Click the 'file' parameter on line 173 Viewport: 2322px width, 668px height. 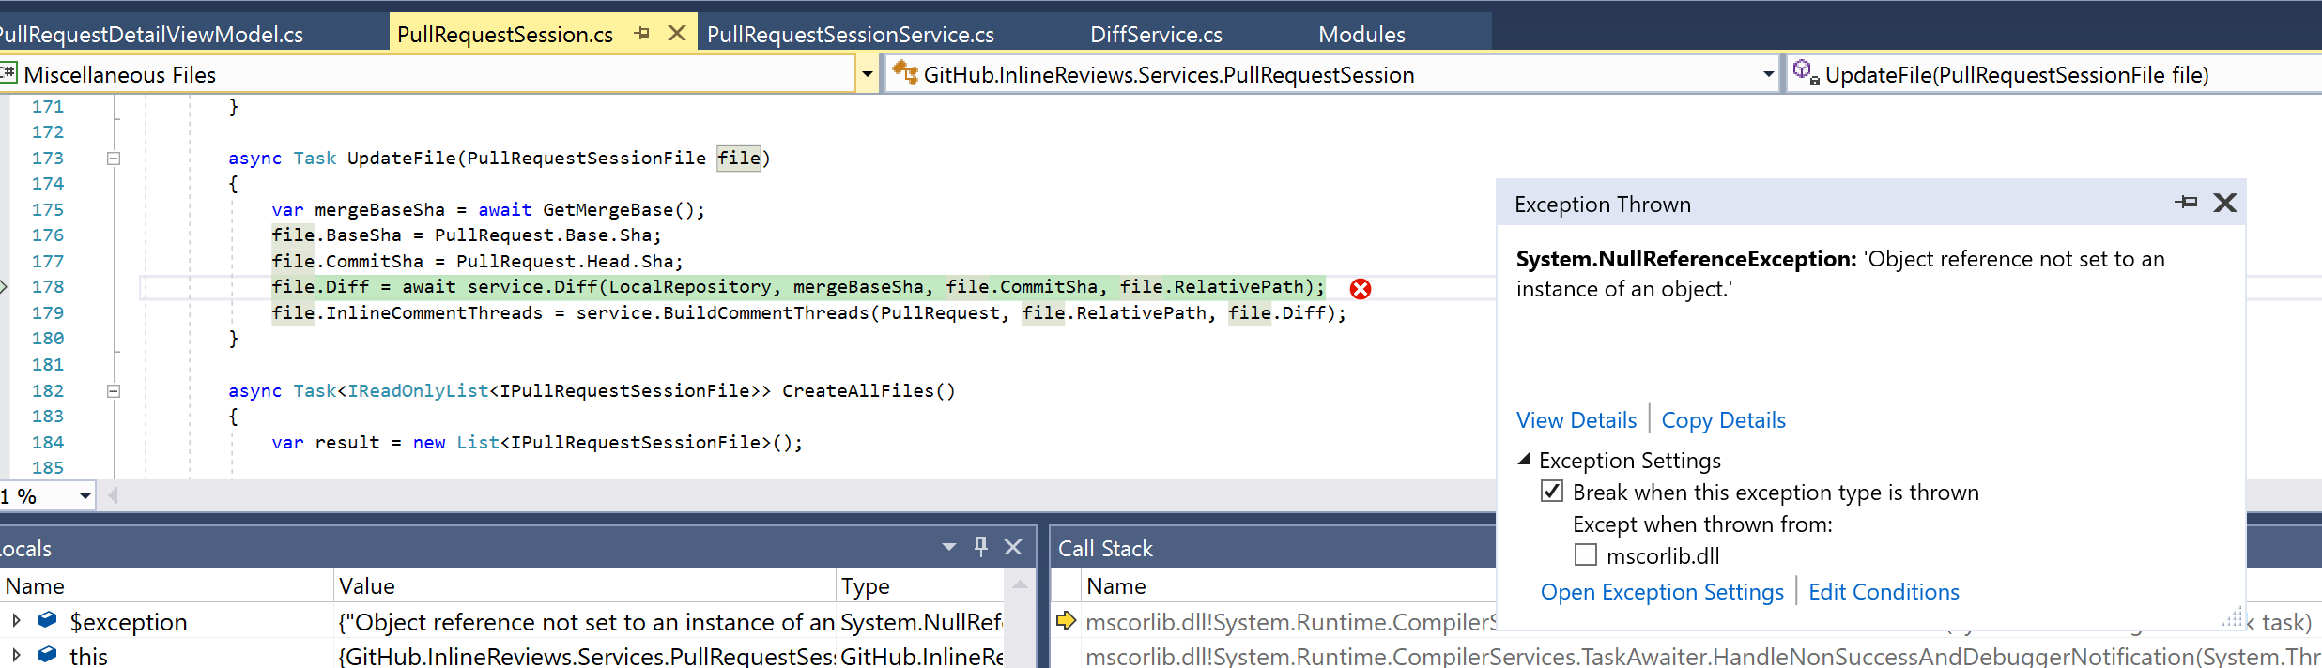click(739, 159)
